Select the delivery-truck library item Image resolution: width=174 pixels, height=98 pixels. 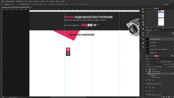160,46
